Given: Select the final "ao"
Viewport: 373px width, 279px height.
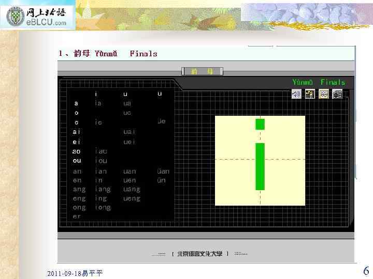Looking at the screenshot, I should [76, 151].
